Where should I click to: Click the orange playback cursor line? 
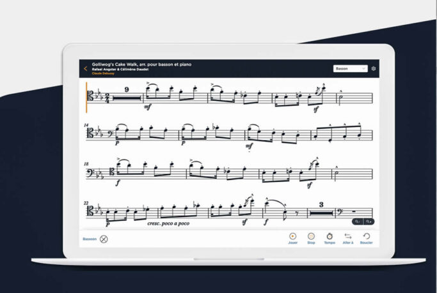pos(86,98)
